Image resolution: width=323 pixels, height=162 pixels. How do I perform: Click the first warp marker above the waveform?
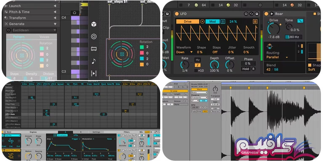(x=230, y=88)
